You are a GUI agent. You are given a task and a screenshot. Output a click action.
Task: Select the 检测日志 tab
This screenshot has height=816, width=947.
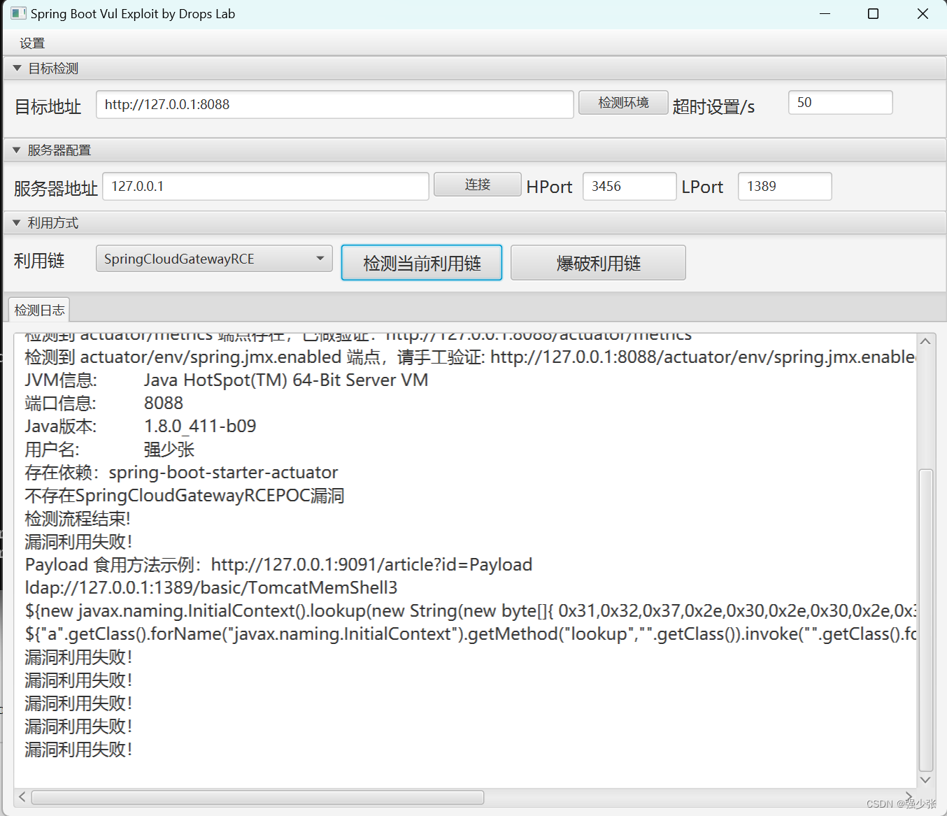(x=40, y=310)
